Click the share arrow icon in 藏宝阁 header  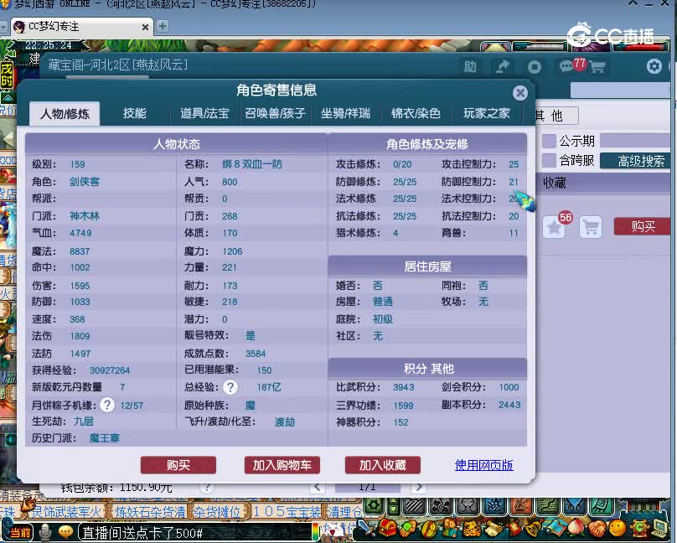coord(502,67)
